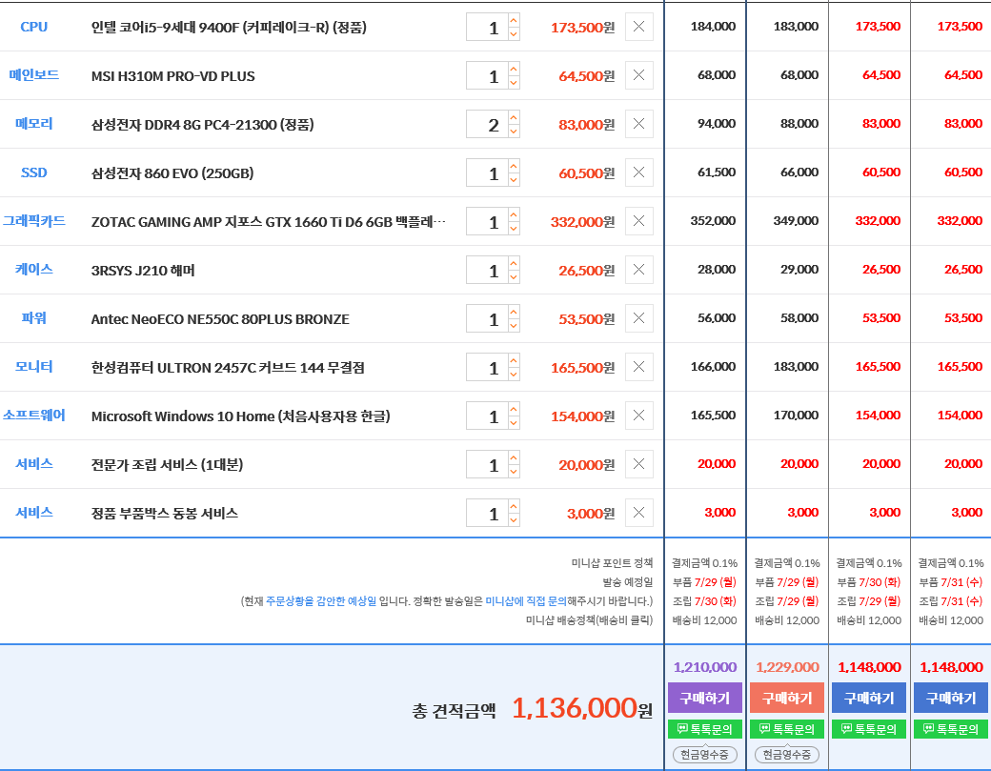This screenshot has width=991, height=771.
Task: Open the 케이스 category link
Action: pyautogui.click(x=34, y=269)
